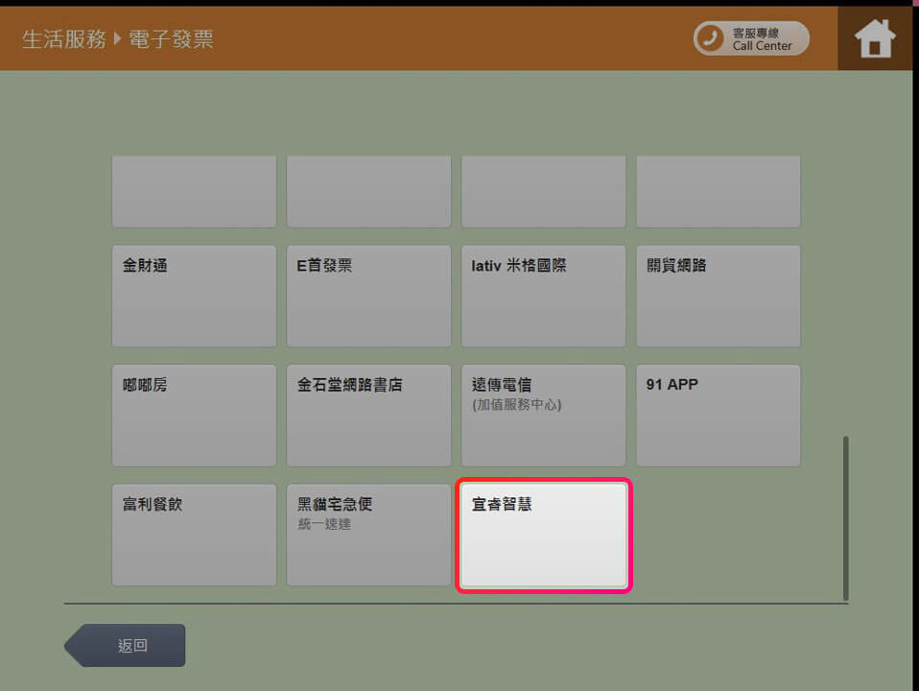Choose 黑貓宅急便 統一速達 tile
Screen dimensions: 919x691
pos(368,535)
